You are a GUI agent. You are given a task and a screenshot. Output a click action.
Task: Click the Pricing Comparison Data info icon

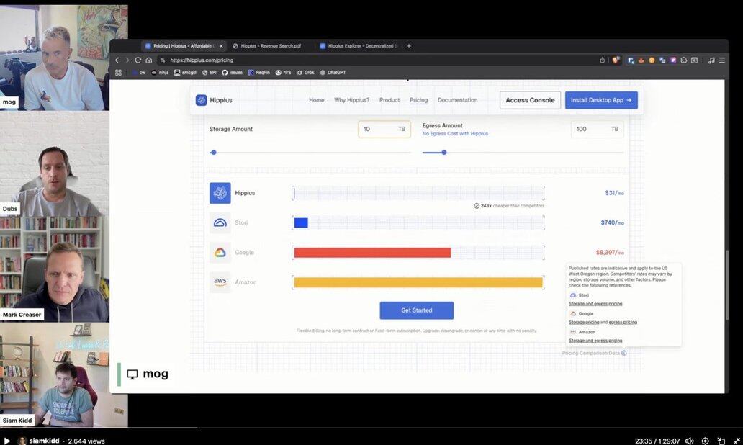(x=624, y=353)
